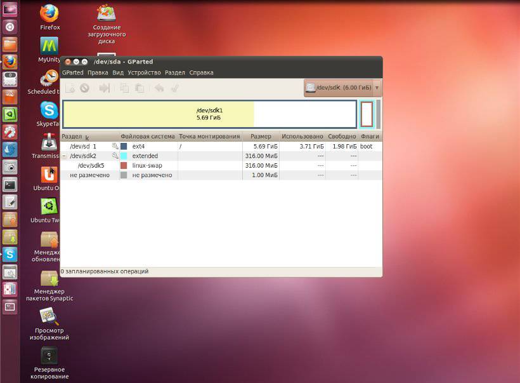Select the ext4 partition row
The width and height of the screenshot is (520, 383).
(221, 146)
